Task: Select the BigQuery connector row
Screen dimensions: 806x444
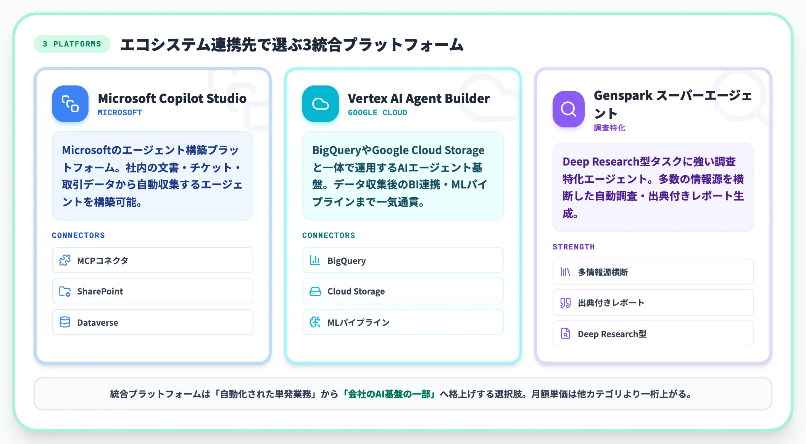Action: (403, 261)
